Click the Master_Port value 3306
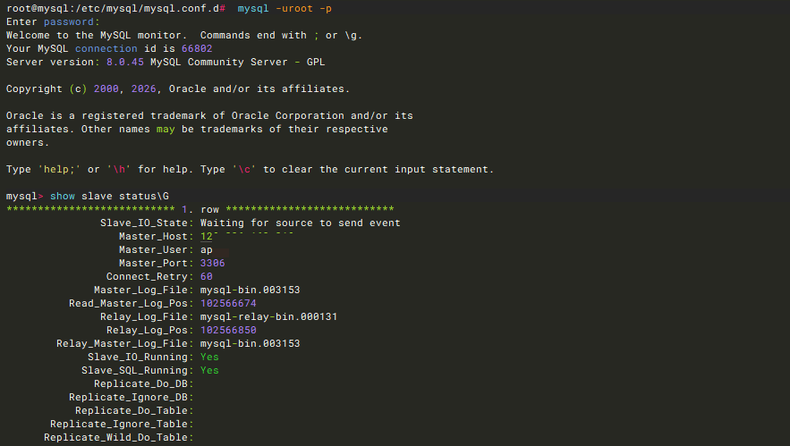 coord(213,263)
